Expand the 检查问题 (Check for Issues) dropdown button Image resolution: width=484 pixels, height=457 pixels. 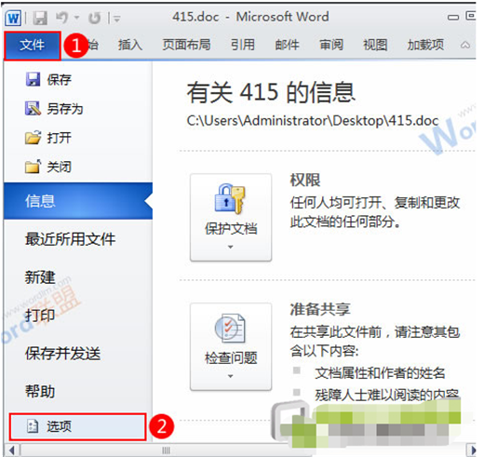click(x=231, y=346)
